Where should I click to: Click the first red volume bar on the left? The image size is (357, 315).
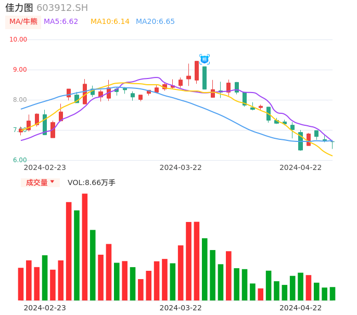tap(21, 284)
